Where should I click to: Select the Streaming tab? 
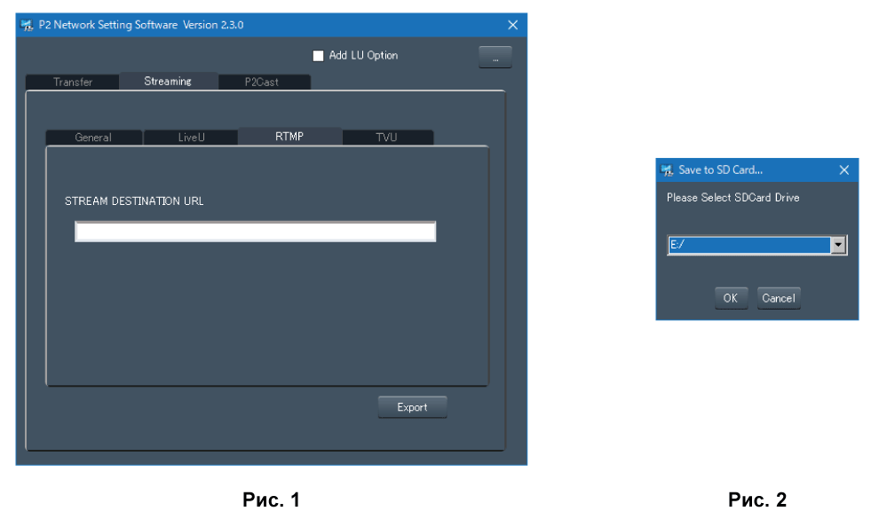coord(168,81)
